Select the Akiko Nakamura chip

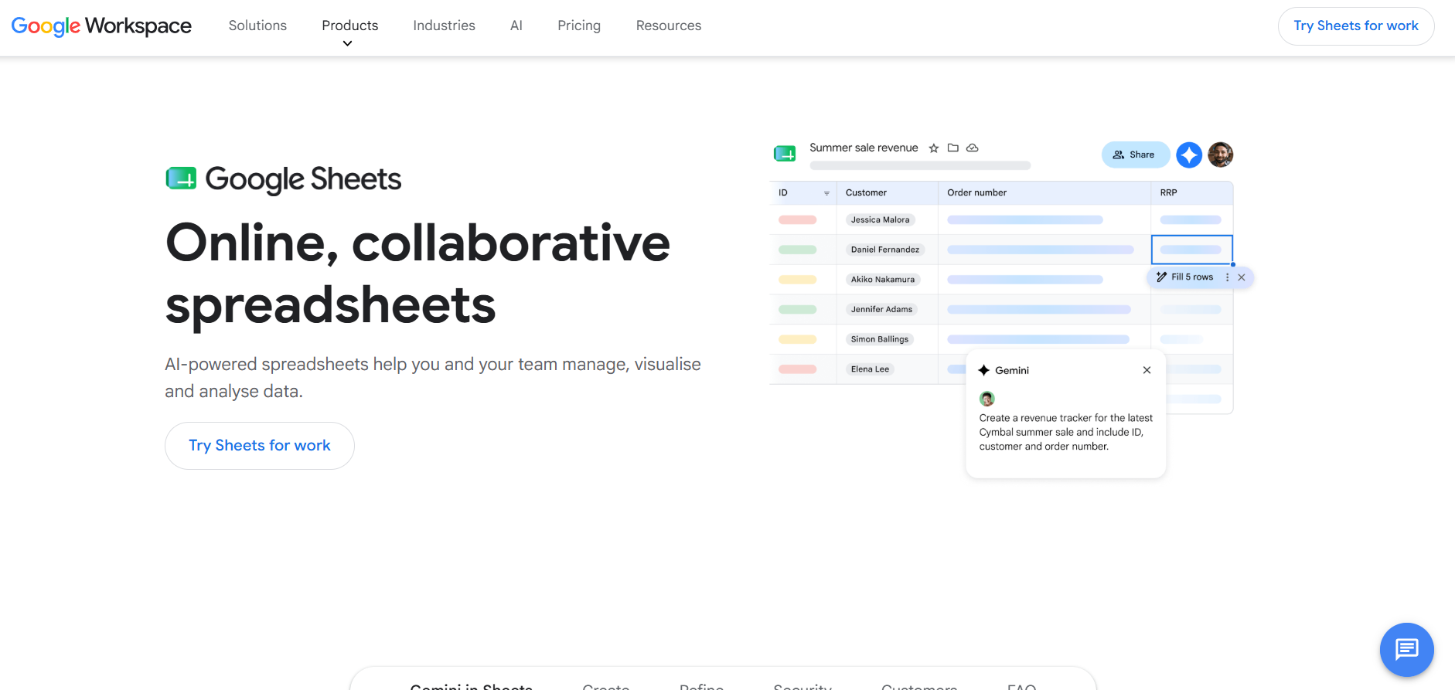(883, 280)
